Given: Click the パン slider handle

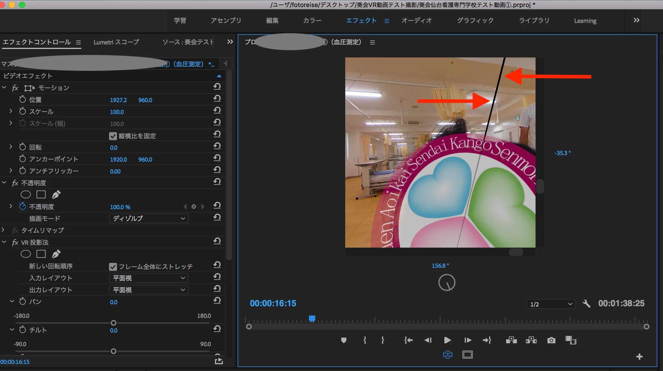Looking at the screenshot, I should pos(114,323).
